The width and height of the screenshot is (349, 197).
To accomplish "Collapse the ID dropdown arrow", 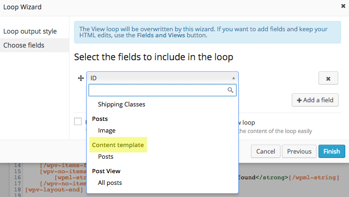I will coord(234,78).
